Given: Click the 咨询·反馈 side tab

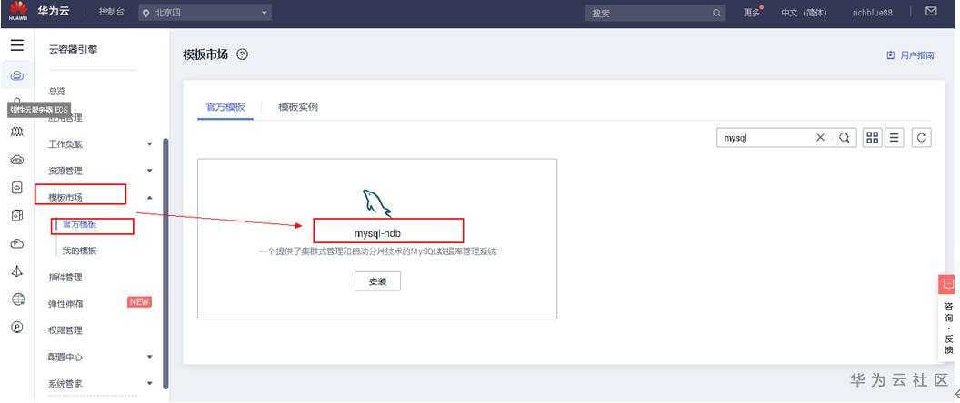Looking at the screenshot, I should 948,328.
